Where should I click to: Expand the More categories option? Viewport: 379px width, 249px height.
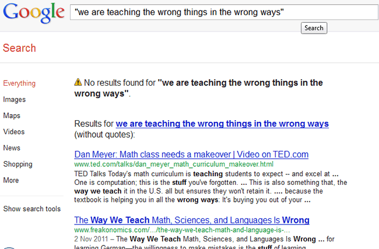pos(11,180)
